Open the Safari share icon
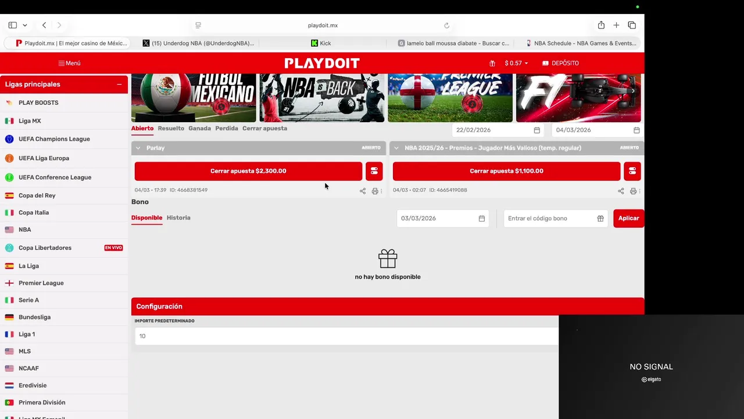The image size is (744, 419). pyautogui.click(x=601, y=25)
